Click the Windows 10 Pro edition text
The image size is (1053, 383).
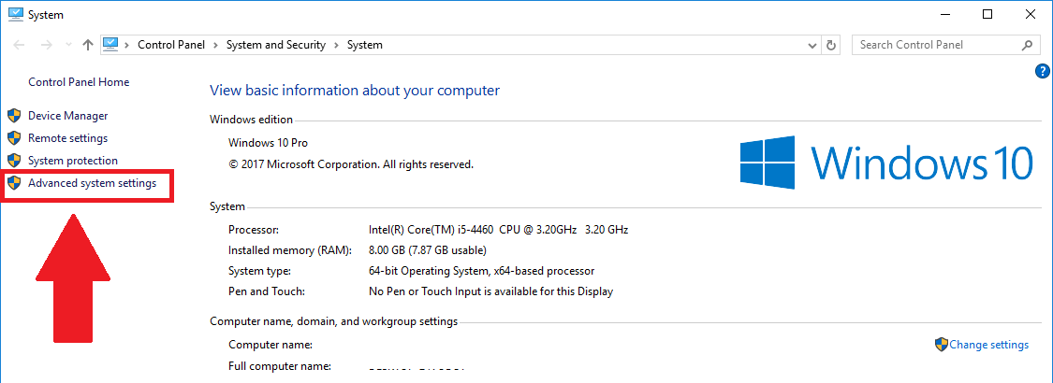268,142
